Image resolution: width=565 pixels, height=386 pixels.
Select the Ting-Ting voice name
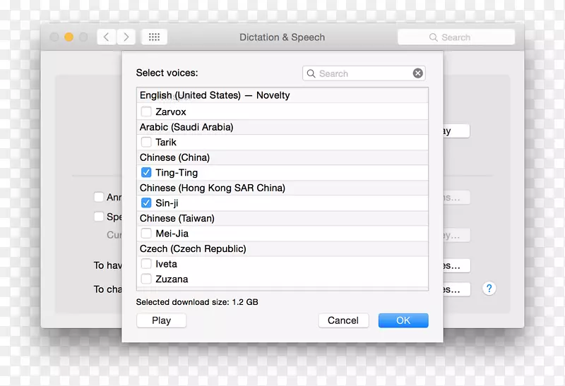click(177, 173)
